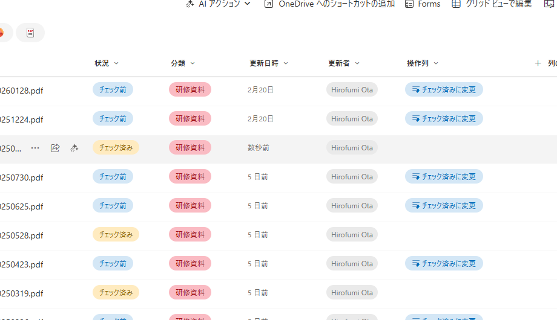This screenshot has width=557, height=320.
Task: Open the file ending in 250528.pdf
Action: pos(22,235)
